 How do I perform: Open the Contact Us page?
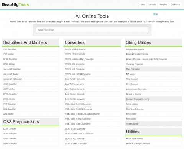tap(175, 5)
